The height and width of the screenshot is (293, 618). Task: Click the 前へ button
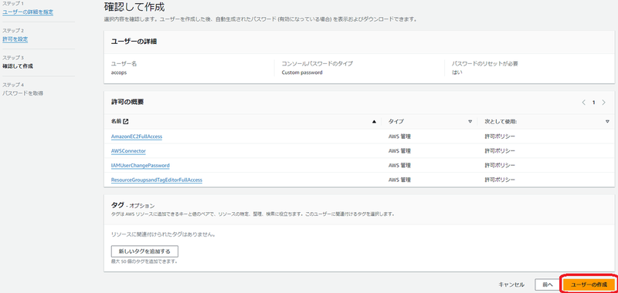(x=548, y=285)
